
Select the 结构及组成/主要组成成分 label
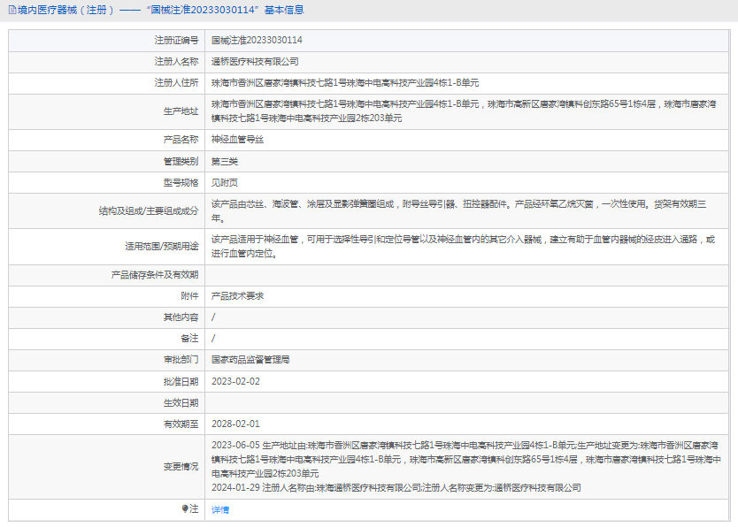point(149,211)
